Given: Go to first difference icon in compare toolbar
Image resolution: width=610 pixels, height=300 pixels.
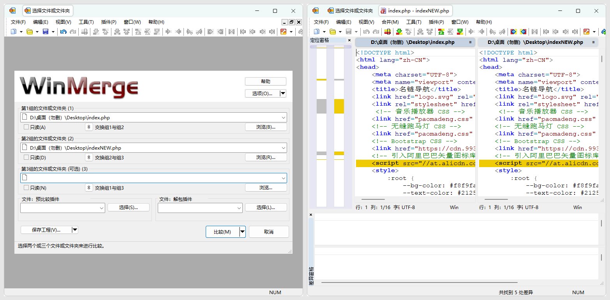Looking at the screenshot, I should pos(441,31).
